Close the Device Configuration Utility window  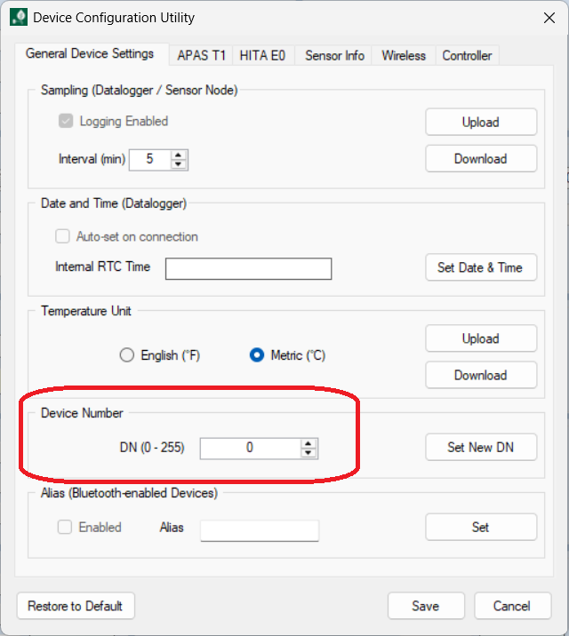pos(548,18)
